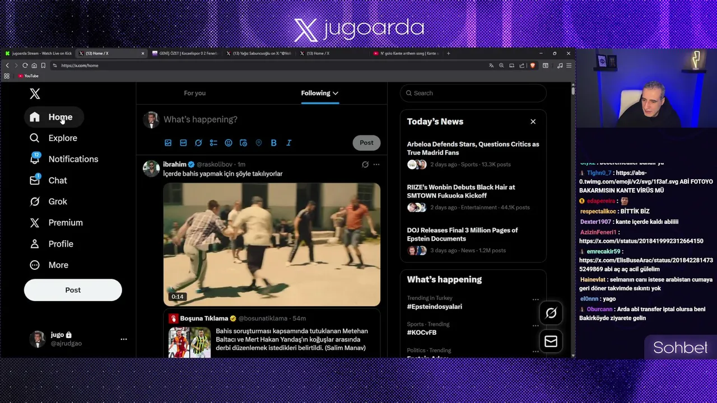Screen dimensions: 717x403
Task: Switch to GENİŞ ÖZET Kocaelispor browser tab
Action: pos(185,53)
